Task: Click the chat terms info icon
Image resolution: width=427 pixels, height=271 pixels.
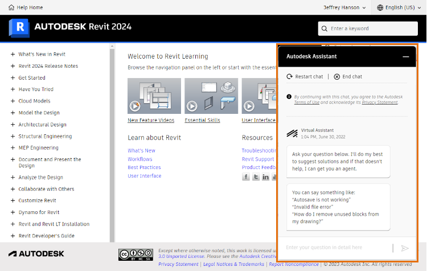Action: [289, 97]
